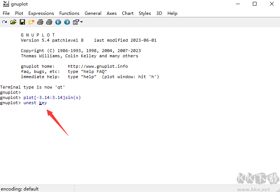
Task: Open the General menu
Action: [x=93, y=13]
